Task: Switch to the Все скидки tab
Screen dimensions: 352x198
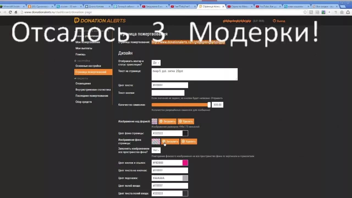Action: [325, 6]
